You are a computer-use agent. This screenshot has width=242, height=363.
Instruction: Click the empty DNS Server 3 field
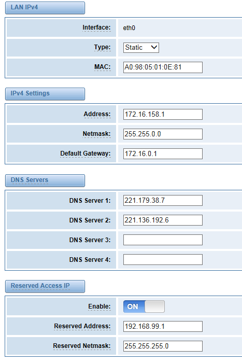click(163, 240)
